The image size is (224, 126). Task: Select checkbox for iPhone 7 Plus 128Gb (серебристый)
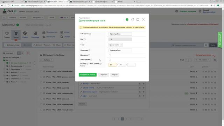click(41, 104)
